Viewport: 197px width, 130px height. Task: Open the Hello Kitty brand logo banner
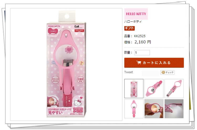[136, 14]
